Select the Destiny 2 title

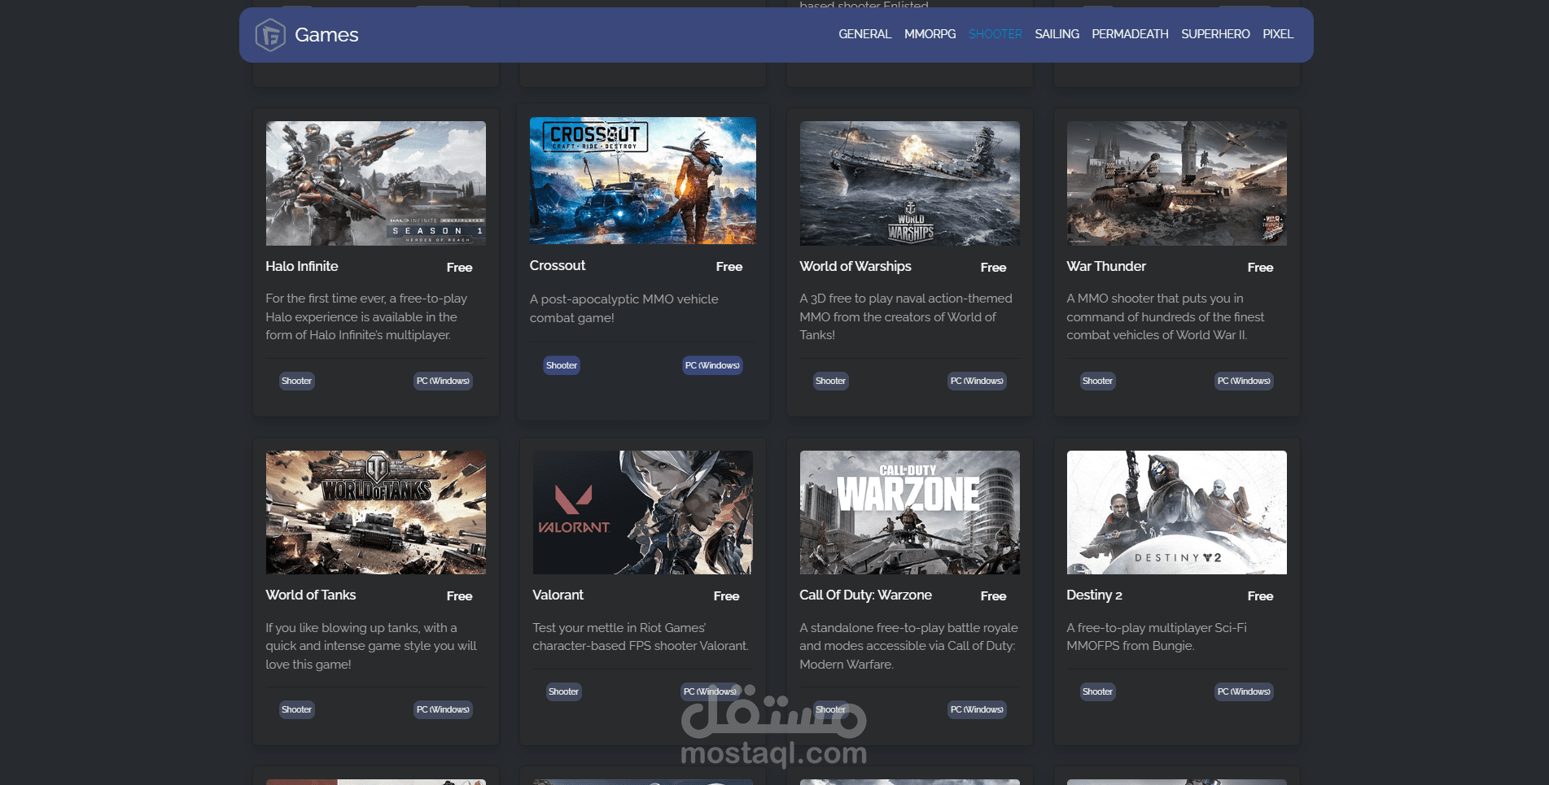pos(1095,595)
